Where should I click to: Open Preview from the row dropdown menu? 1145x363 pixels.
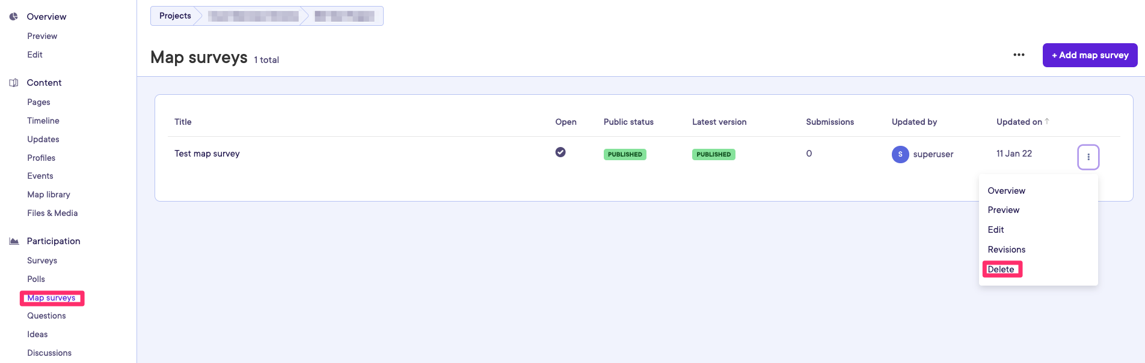(1003, 210)
